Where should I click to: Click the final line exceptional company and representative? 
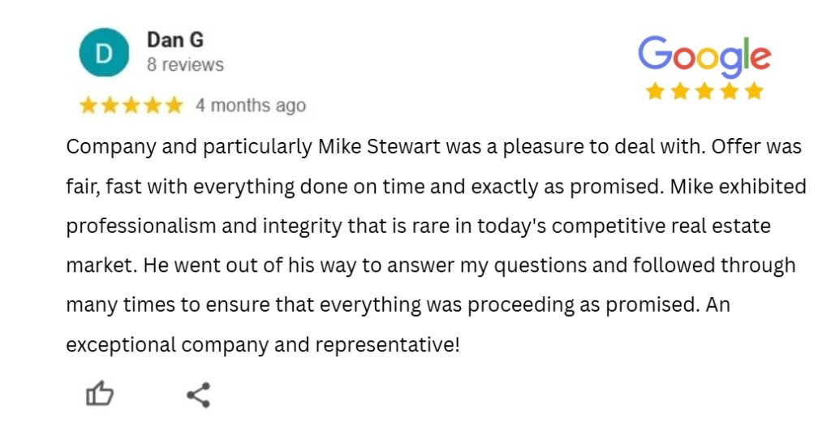click(x=263, y=345)
